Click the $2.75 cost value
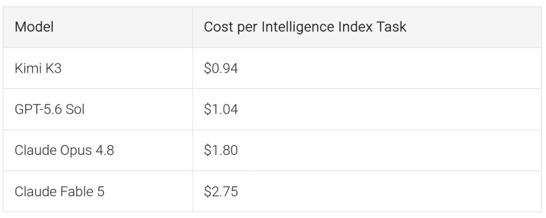This screenshot has width=546, height=218. (x=221, y=191)
